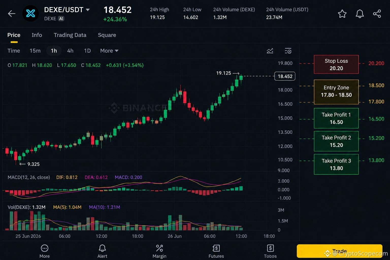Click the 13.800 green level label
390x260 pixels.
tap(376, 160)
